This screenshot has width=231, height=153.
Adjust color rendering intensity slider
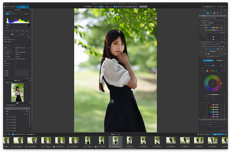coord(213,49)
